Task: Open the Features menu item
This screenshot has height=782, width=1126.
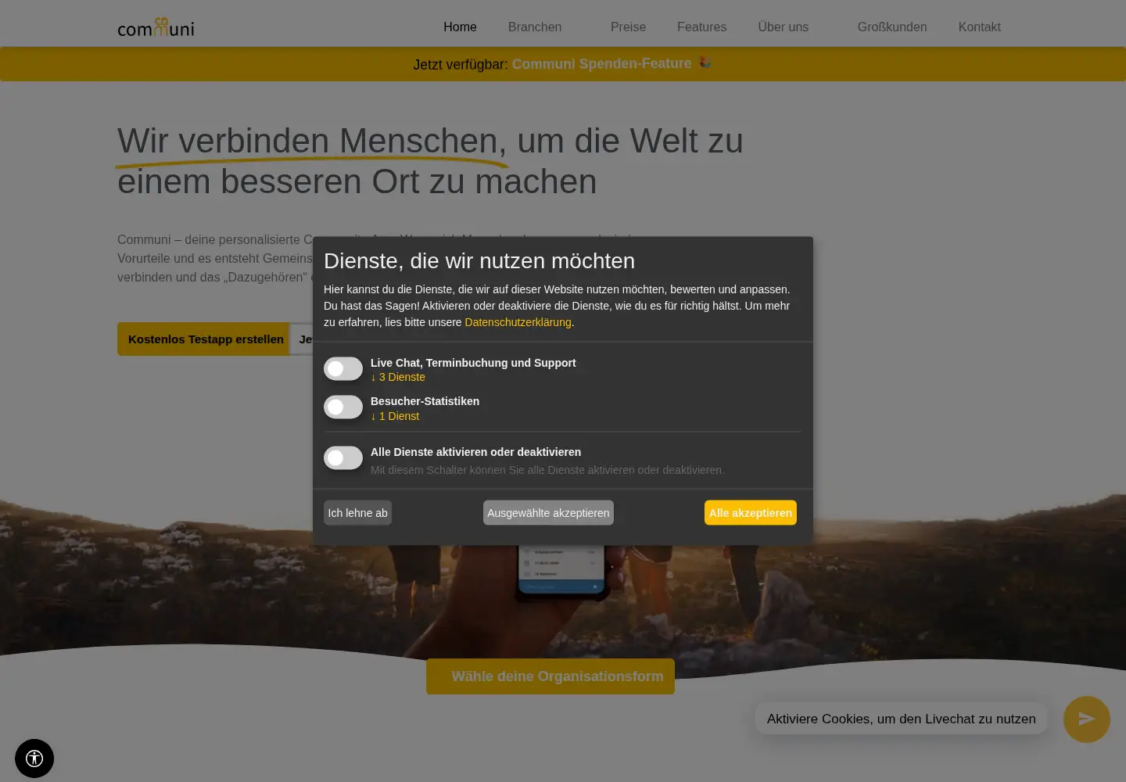Action: (701, 27)
